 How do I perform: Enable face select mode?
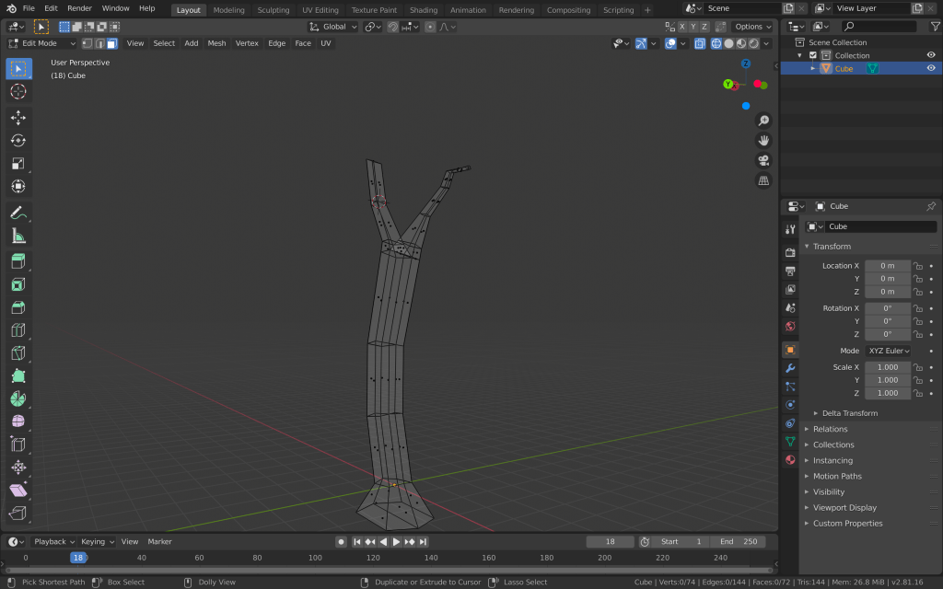click(x=111, y=43)
